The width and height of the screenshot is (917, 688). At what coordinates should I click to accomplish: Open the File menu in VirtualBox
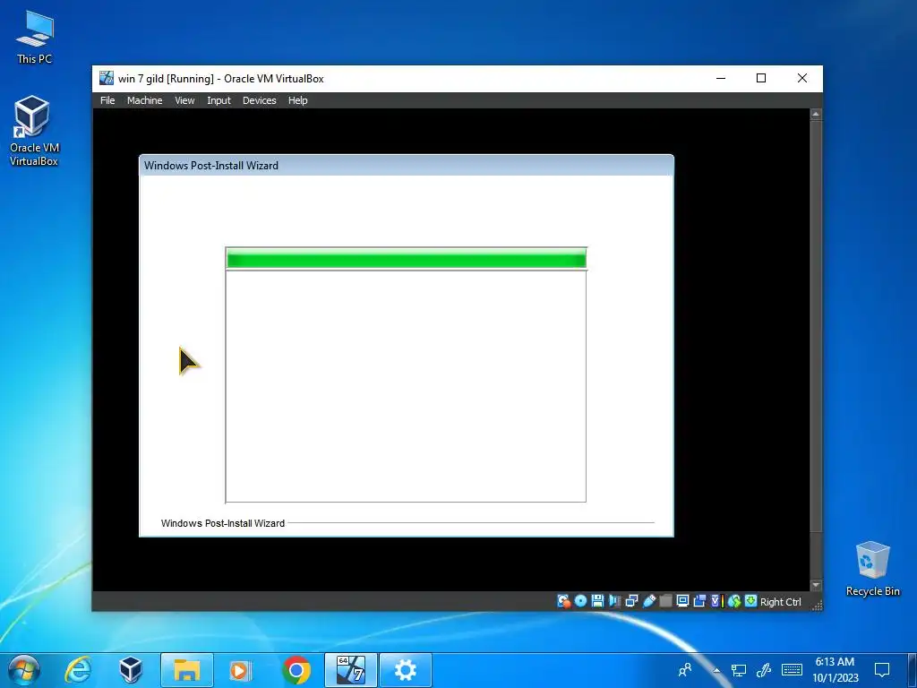(x=107, y=100)
